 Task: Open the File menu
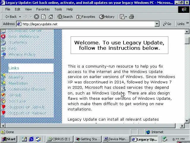tap(8, 9)
